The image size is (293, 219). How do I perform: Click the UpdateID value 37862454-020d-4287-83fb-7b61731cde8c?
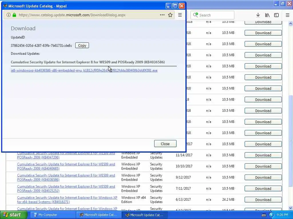(41, 46)
